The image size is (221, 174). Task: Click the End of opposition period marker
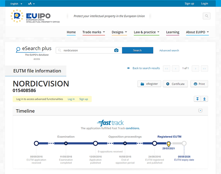pos(125,143)
